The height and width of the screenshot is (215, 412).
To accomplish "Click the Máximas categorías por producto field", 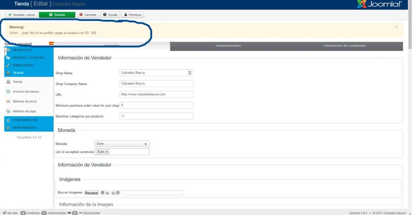I will coord(156,116).
